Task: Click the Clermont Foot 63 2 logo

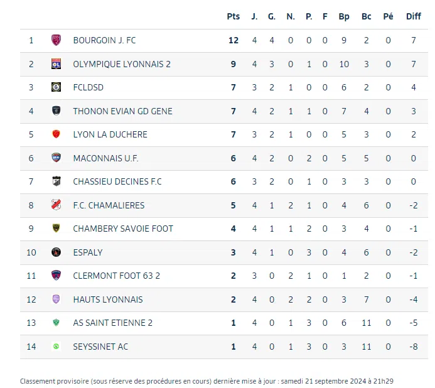Action: [56, 276]
